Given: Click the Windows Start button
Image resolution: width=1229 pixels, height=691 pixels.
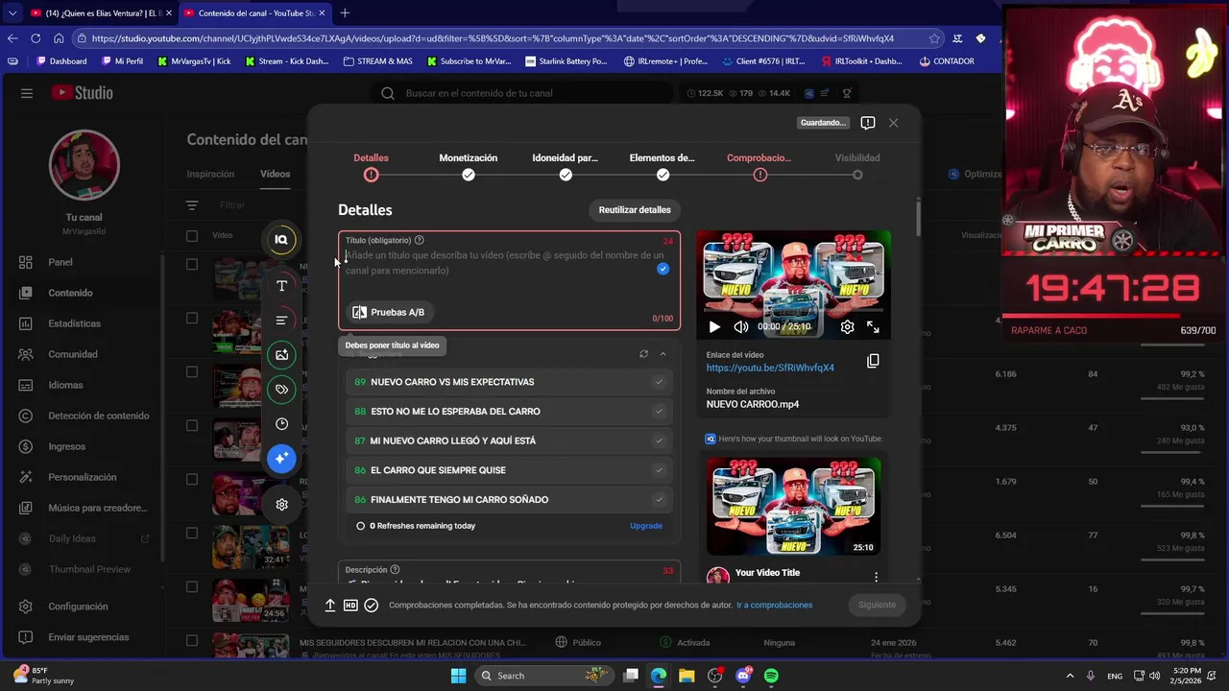Looking at the screenshot, I should 458,676.
